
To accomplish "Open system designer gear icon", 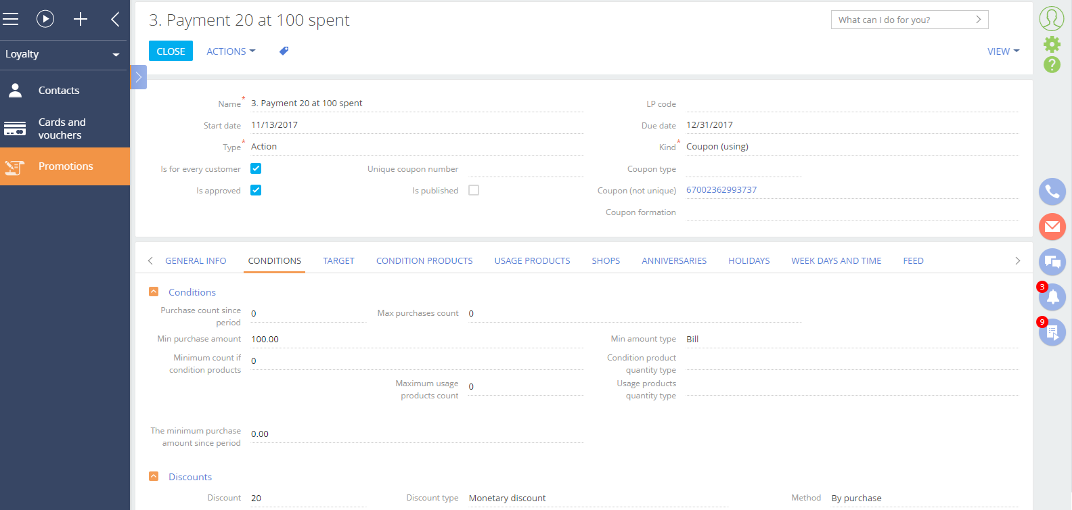I will pyautogui.click(x=1052, y=45).
